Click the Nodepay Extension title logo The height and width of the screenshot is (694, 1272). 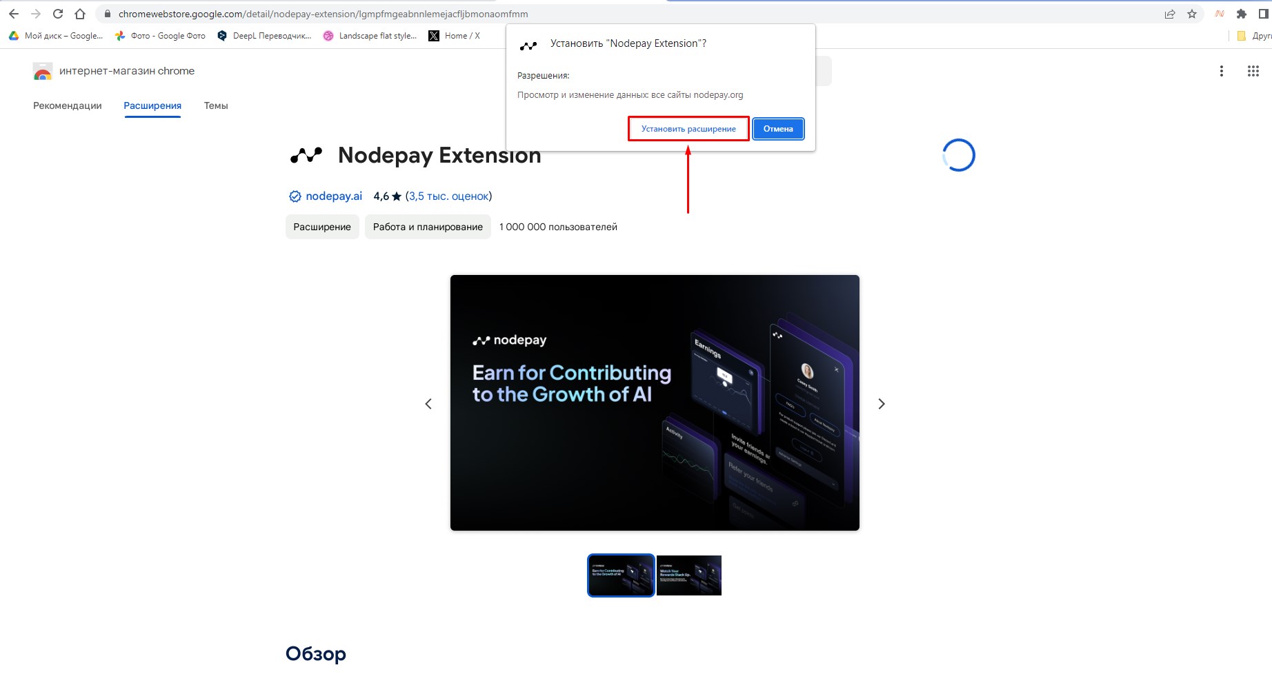click(x=306, y=155)
